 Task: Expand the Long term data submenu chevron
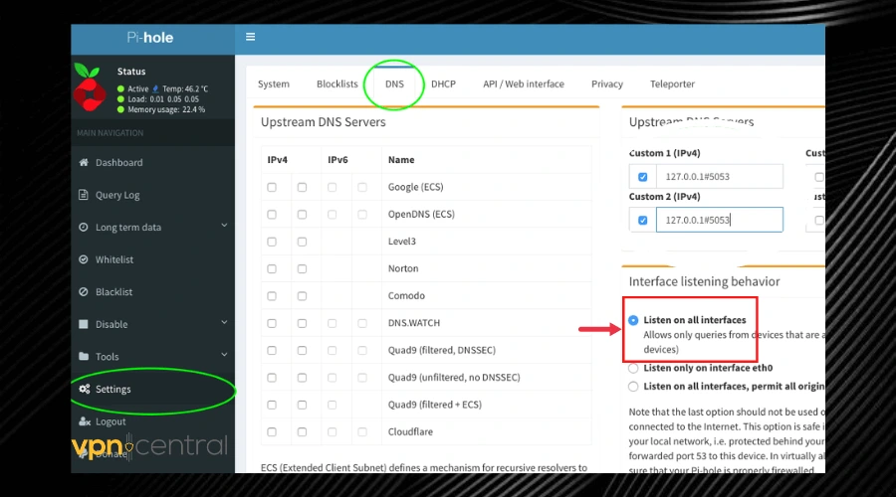pyautogui.click(x=224, y=227)
